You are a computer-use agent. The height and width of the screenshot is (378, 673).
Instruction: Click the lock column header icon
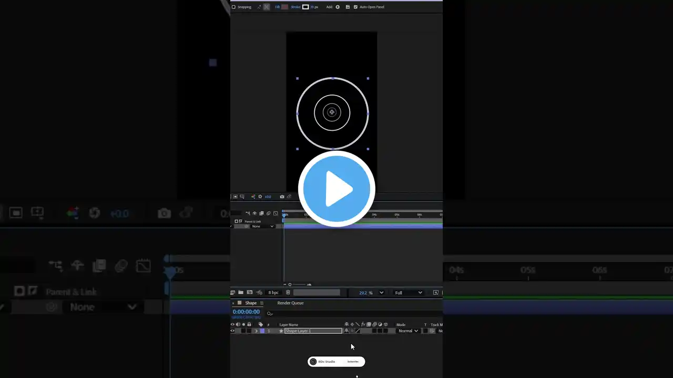(x=249, y=324)
